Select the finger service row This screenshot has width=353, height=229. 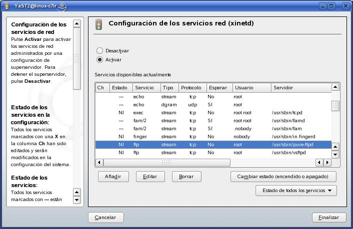click(213, 137)
